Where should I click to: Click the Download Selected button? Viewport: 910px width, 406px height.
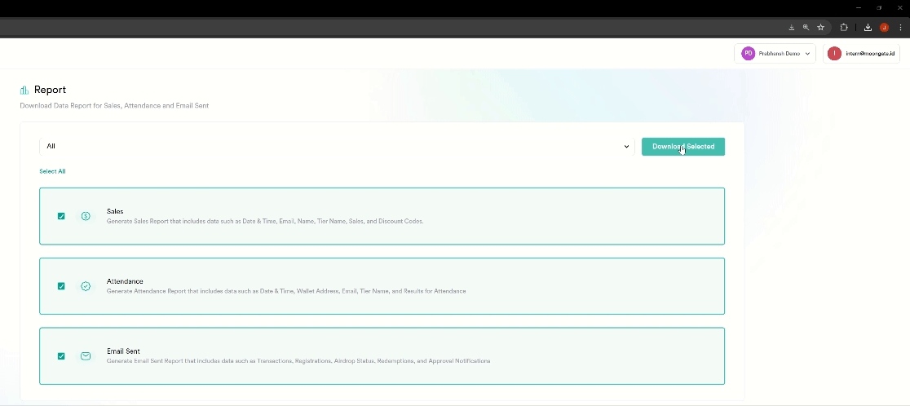coord(682,147)
